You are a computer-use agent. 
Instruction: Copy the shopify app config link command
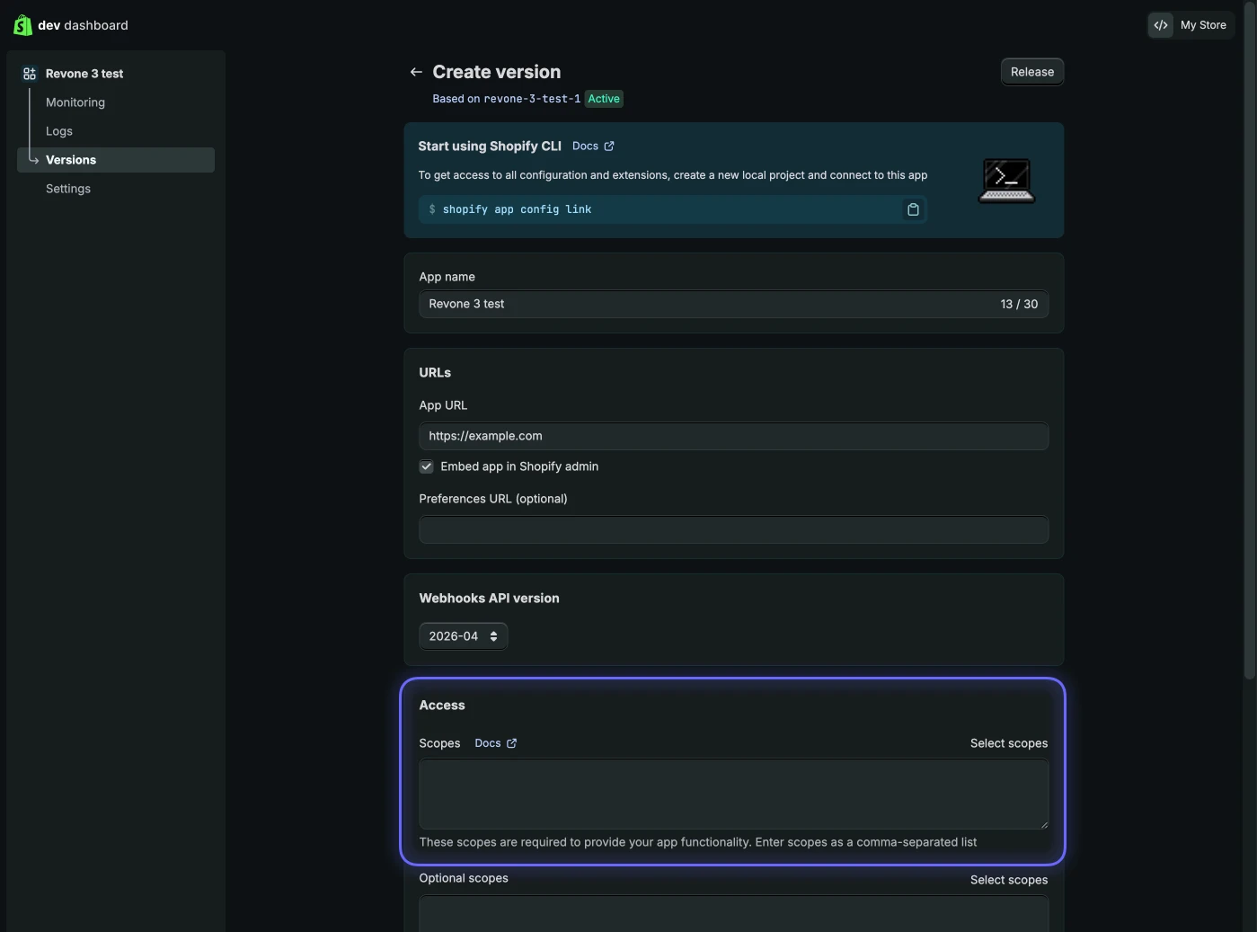(913, 209)
